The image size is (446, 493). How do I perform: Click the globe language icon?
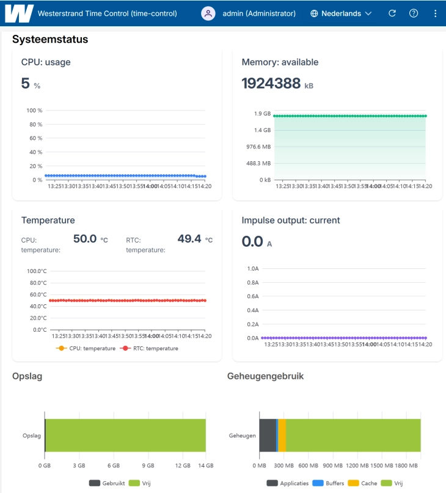click(314, 13)
